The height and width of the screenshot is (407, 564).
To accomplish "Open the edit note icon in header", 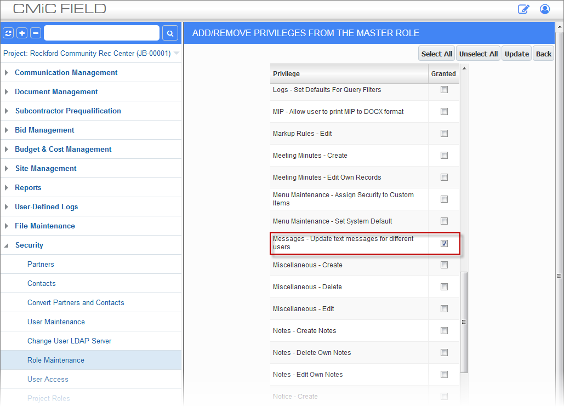I will click(523, 9).
